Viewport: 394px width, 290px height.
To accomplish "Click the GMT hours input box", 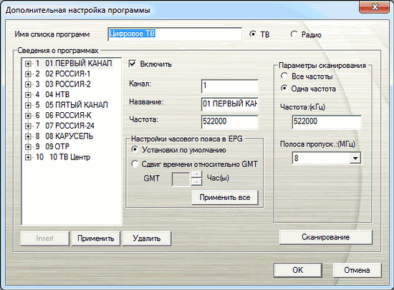I will click(181, 179).
